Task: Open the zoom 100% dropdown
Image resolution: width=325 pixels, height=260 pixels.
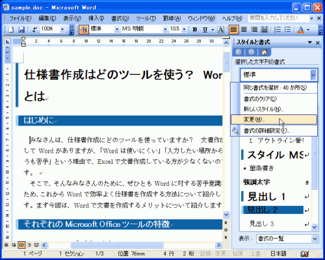Action: point(62,29)
